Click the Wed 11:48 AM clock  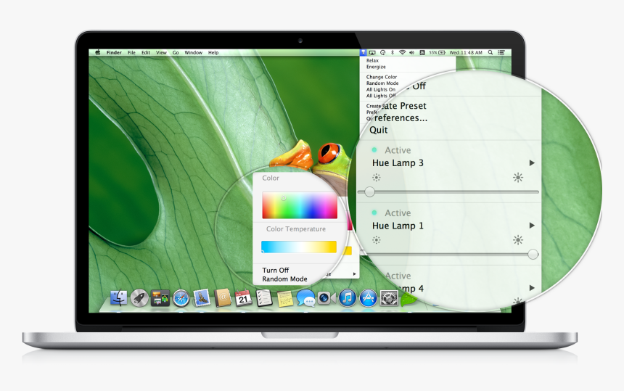tap(466, 52)
